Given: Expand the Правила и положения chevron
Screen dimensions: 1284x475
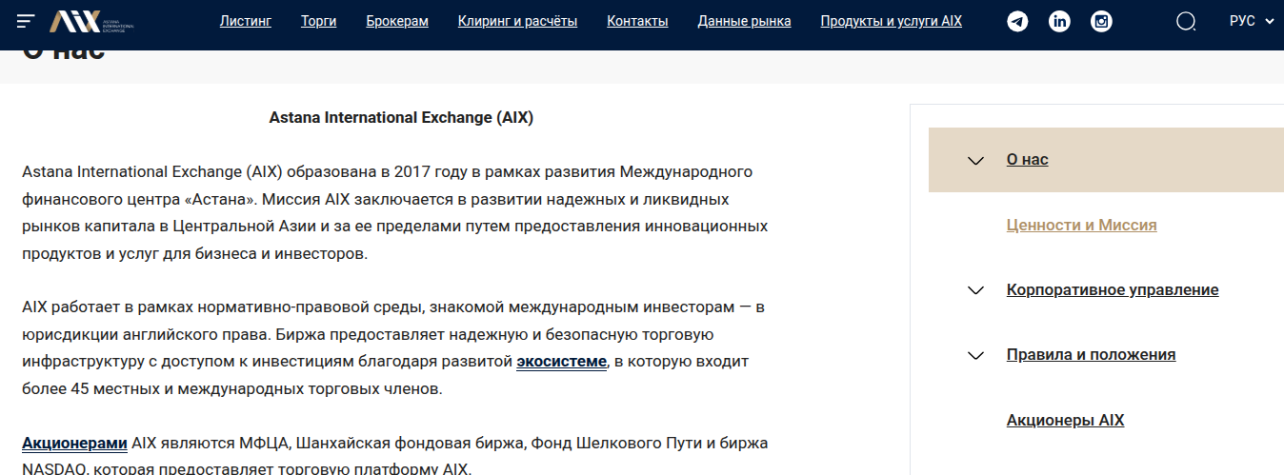Looking at the screenshot, I should [974, 356].
